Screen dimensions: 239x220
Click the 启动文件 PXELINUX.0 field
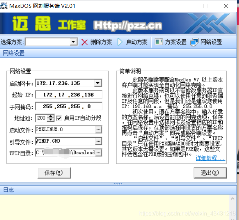point(65,130)
